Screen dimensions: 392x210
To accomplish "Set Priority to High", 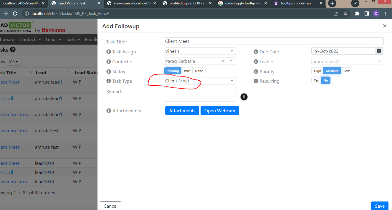I will [x=317, y=71].
